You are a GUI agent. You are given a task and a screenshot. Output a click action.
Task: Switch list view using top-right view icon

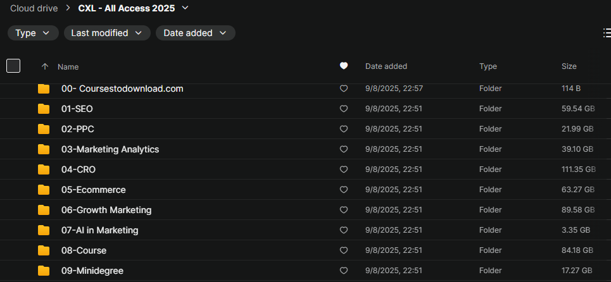click(607, 33)
